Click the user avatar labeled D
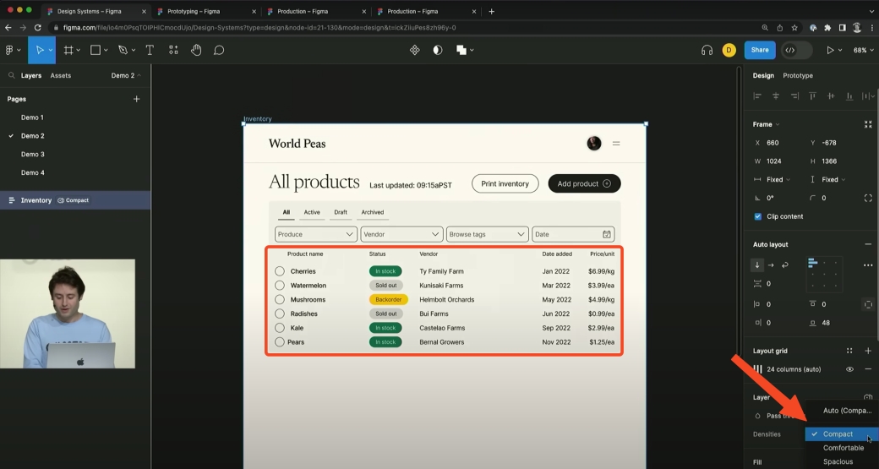 point(729,51)
